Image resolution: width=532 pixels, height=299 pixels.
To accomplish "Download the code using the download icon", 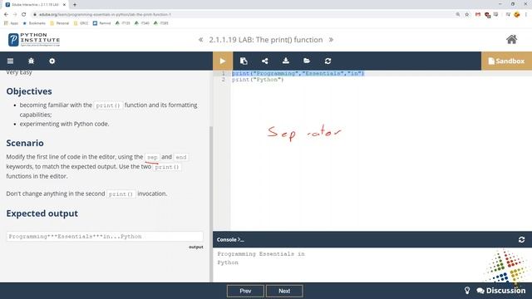I will pyautogui.click(x=286, y=61).
